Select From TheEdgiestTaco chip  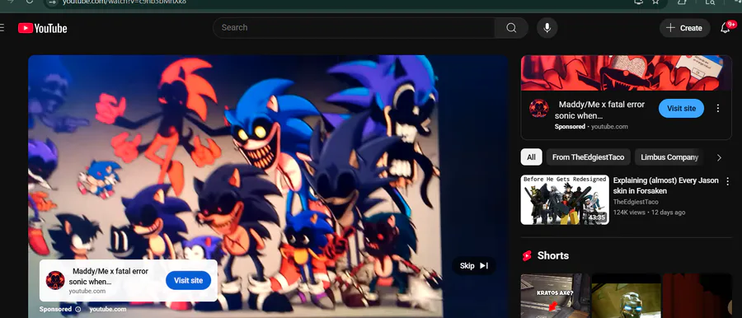tap(588, 157)
